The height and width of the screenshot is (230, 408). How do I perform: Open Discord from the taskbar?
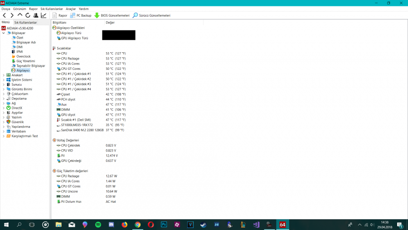coord(112,225)
